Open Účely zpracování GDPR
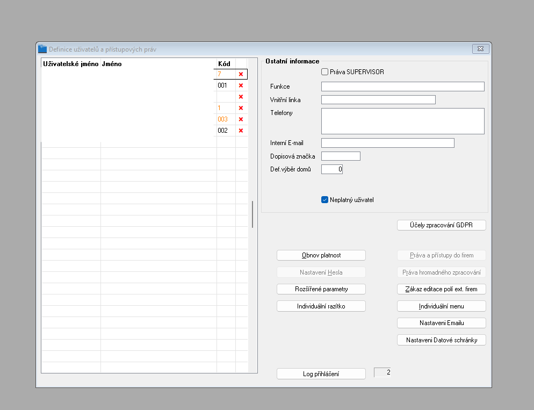 (x=442, y=225)
